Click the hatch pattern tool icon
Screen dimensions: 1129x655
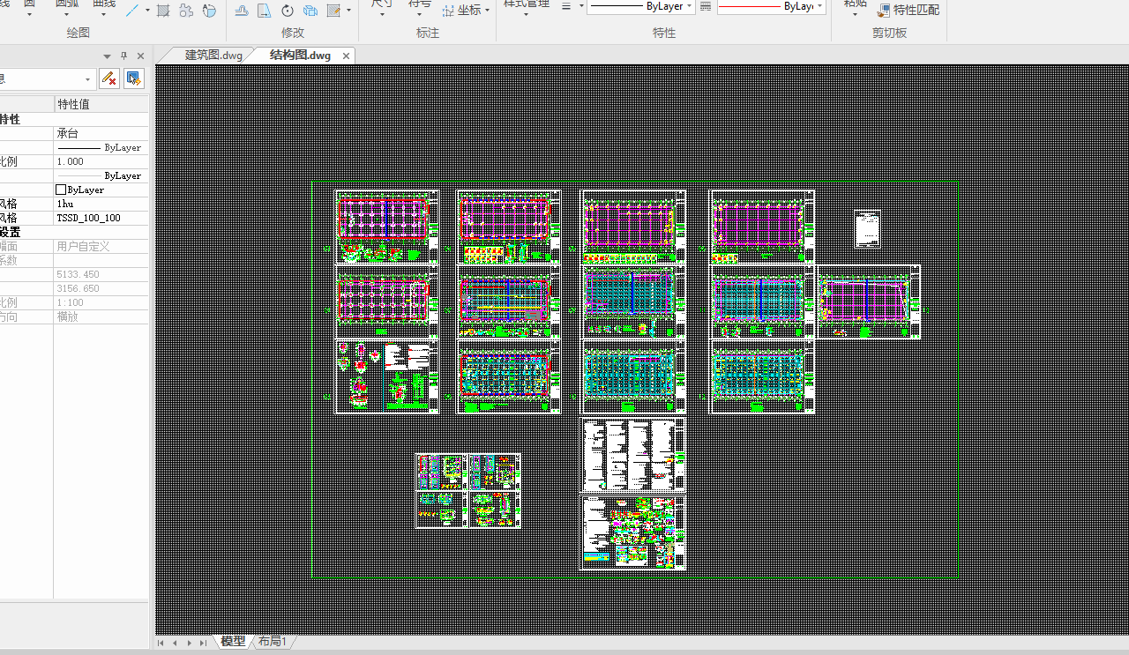pyautogui.click(x=163, y=11)
